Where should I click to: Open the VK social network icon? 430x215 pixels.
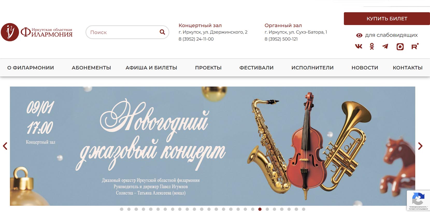(359, 46)
